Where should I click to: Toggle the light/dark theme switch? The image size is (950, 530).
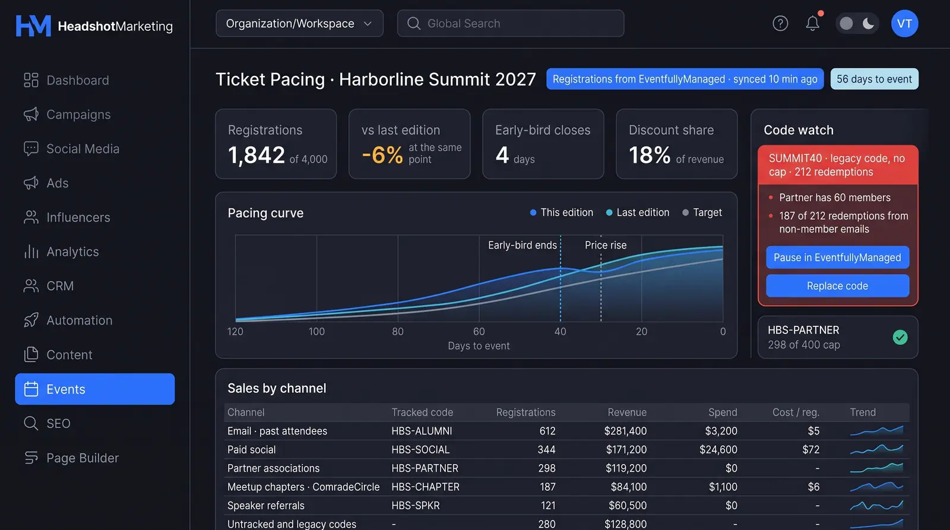[857, 23]
